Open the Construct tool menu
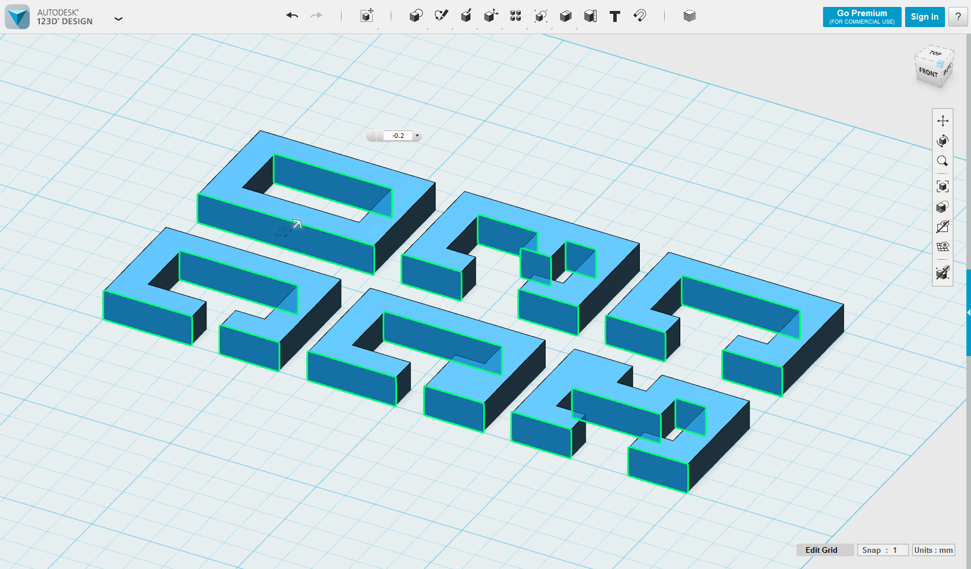The width and height of the screenshot is (971, 569). click(466, 16)
